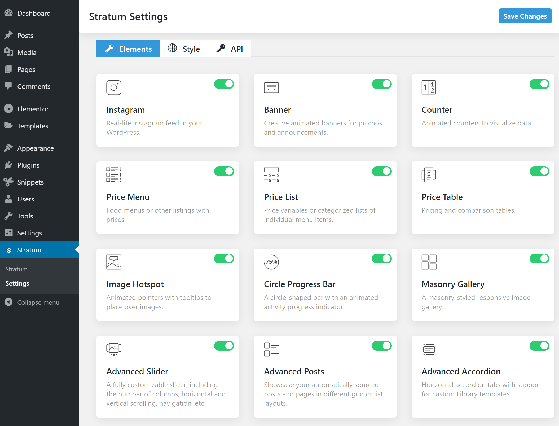This screenshot has width=559, height=426.
Task: Click the Collapse menu arrow icon
Action: [8, 302]
